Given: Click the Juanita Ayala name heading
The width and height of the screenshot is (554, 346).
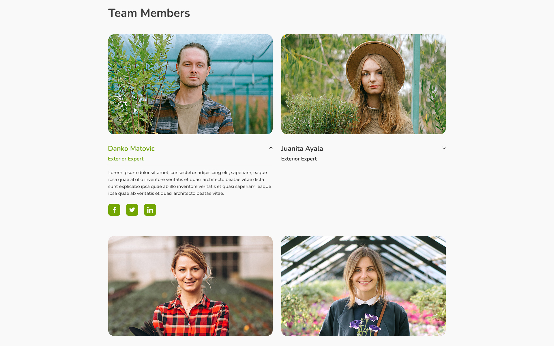Looking at the screenshot, I should pyautogui.click(x=302, y=148).
